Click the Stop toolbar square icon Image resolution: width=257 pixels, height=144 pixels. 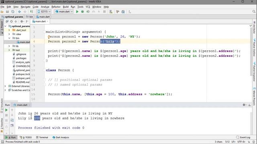coord(104,12)
